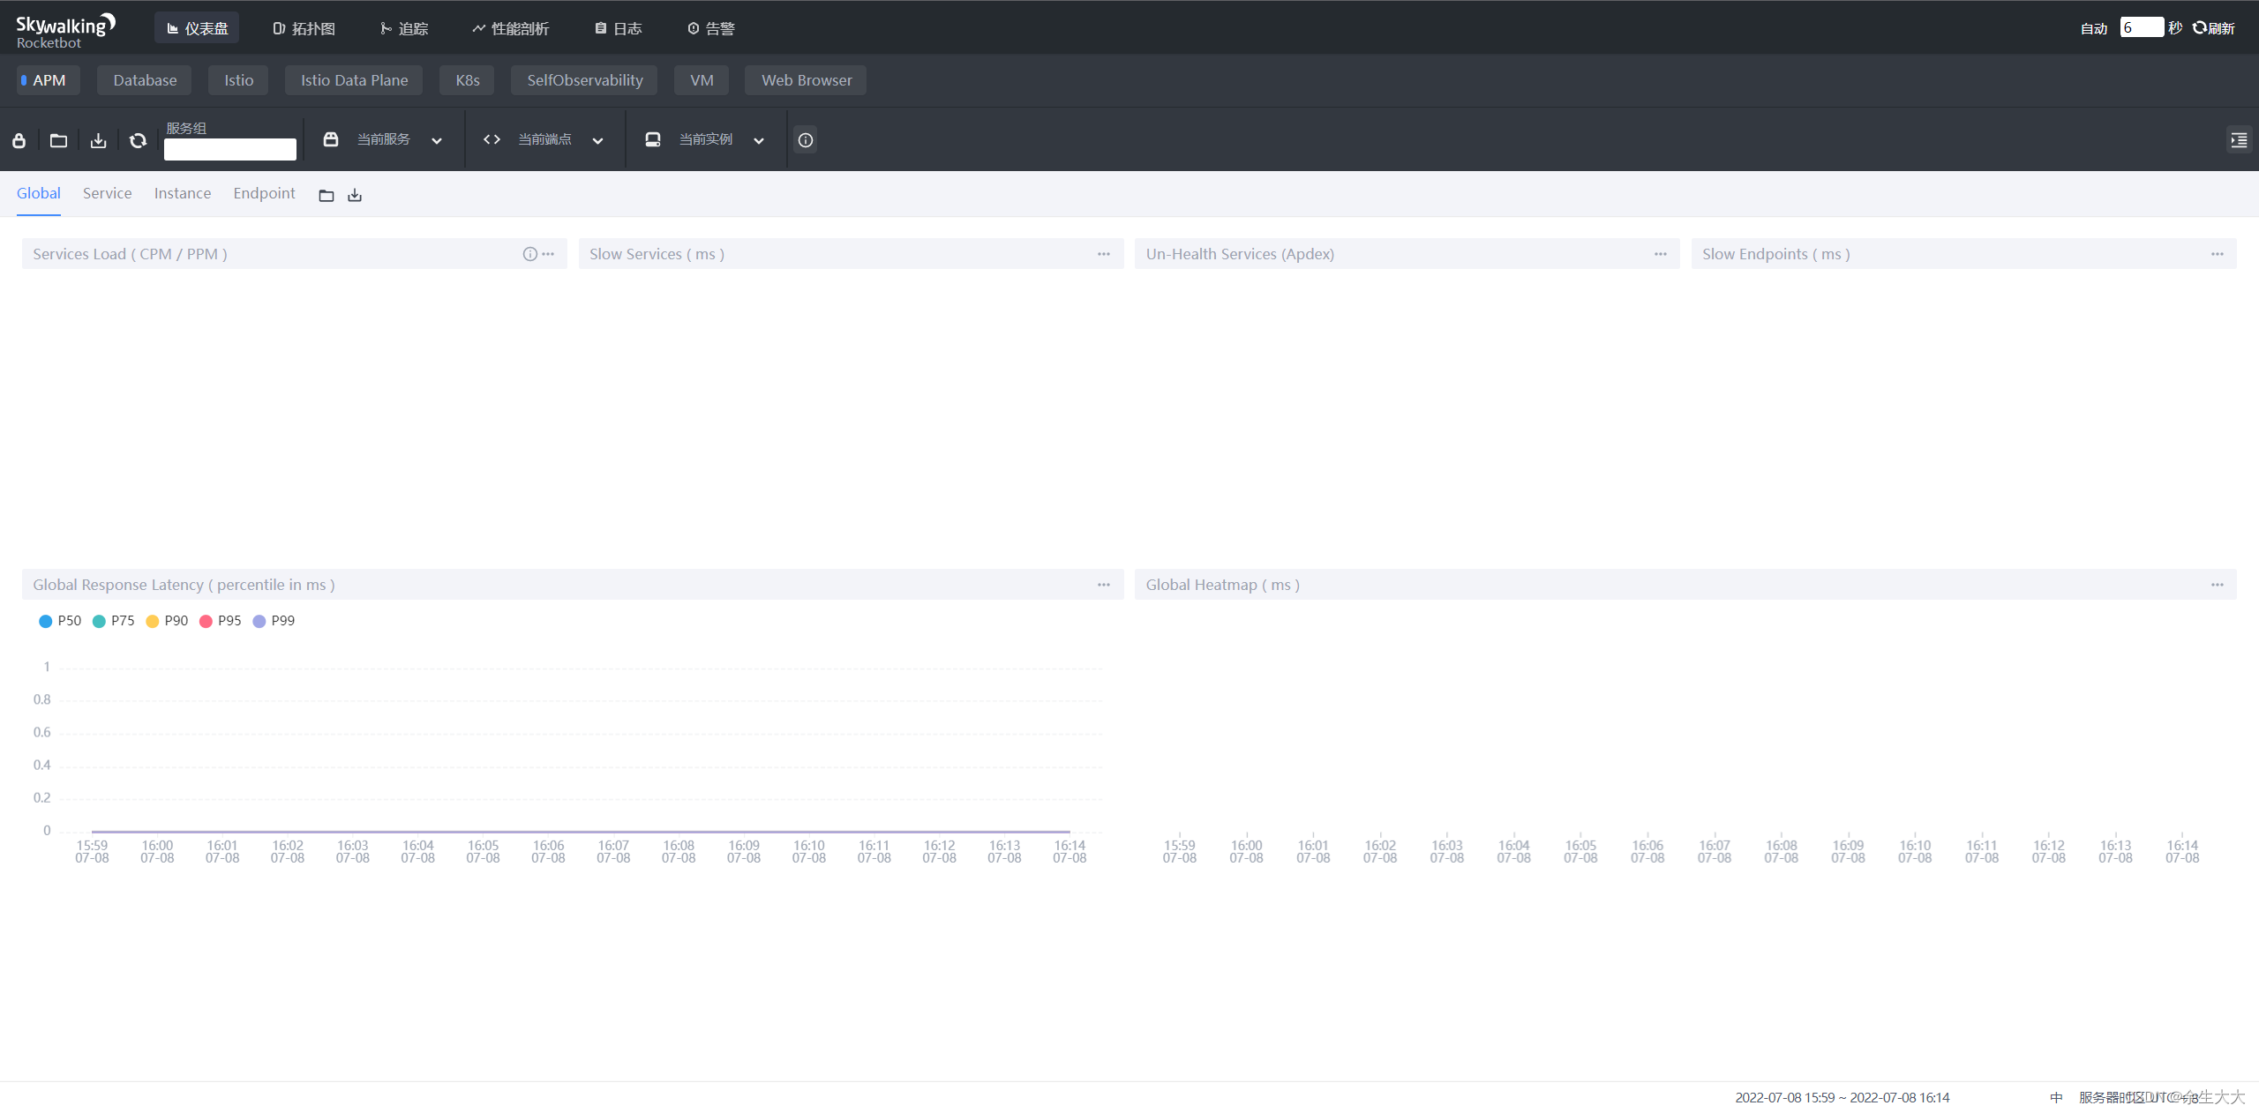This screenshot has width=2259, height=1113.
Task: Click the lock edit-mode icon in toolbar
Action: point(19,140)
